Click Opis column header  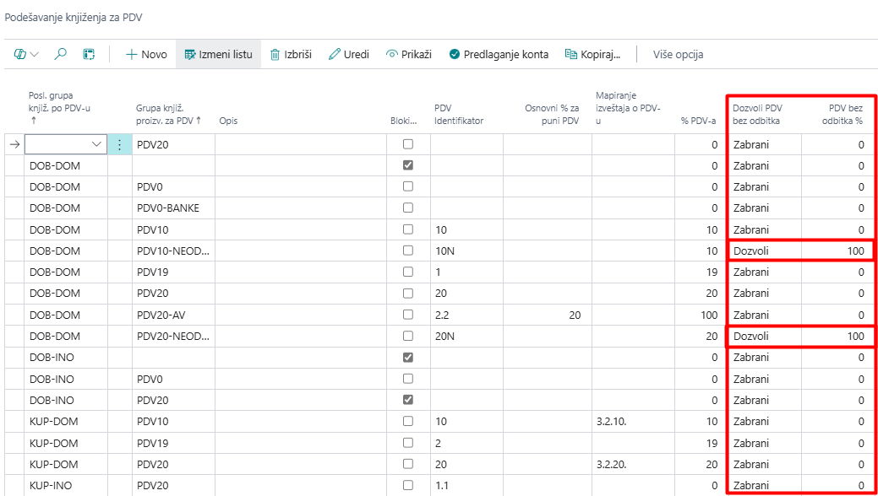[x=228, y=121]
